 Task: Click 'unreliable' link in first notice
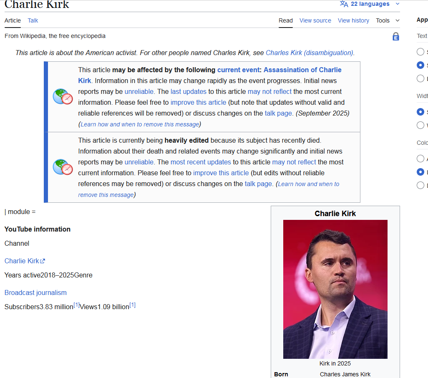point(139,91)
